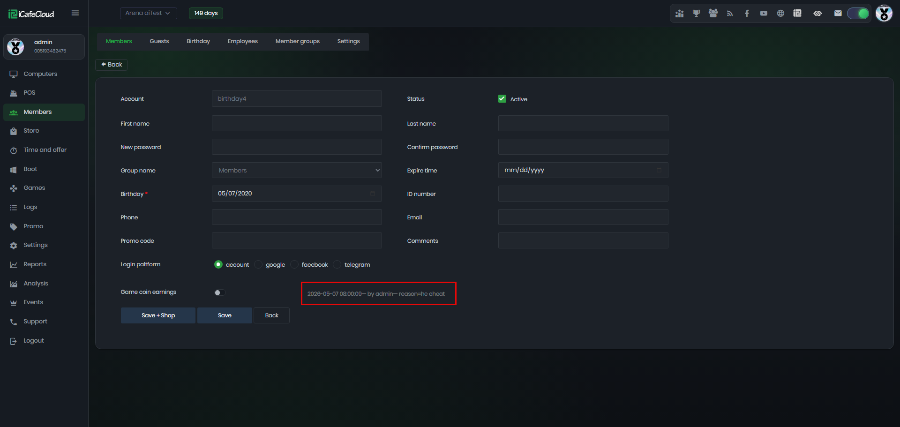Switch to the Members tab
The image size is (900, 427).
pos(119,41)
